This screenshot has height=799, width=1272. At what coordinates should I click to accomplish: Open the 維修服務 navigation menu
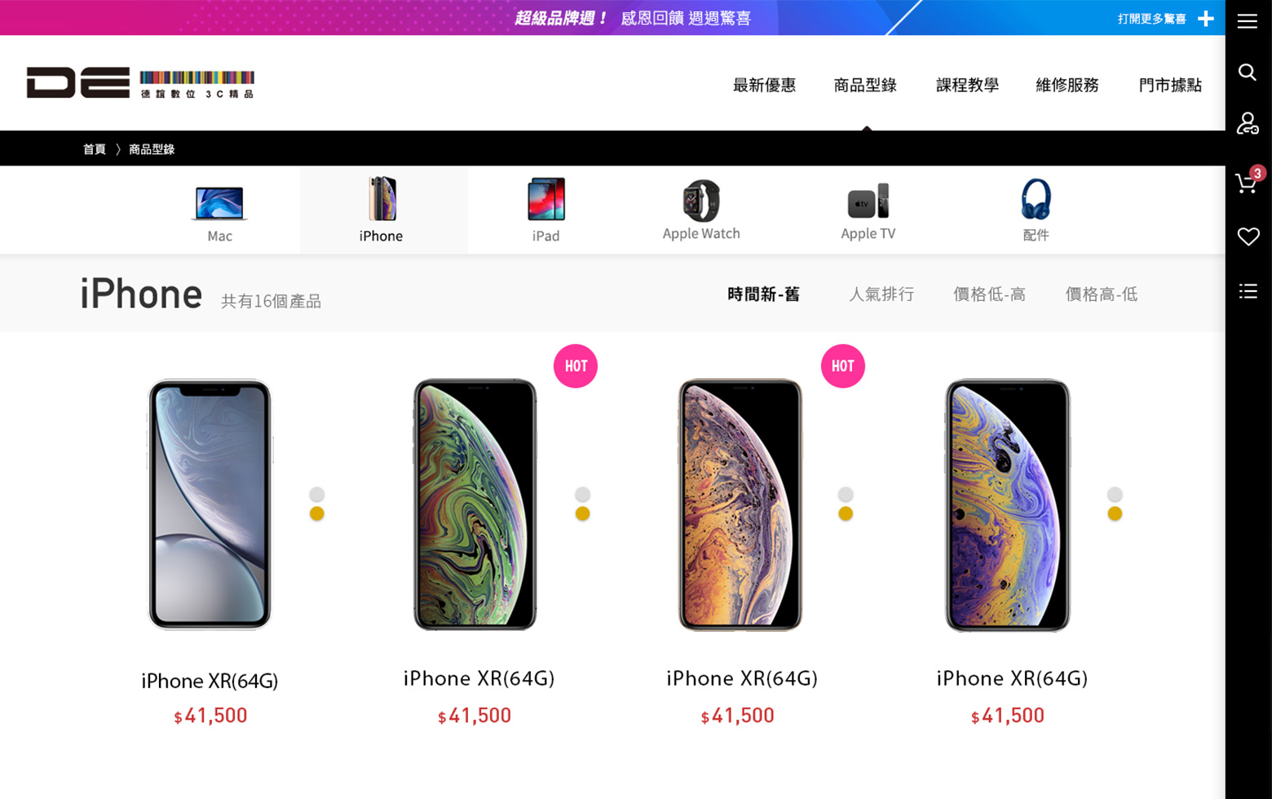point(1067,85)
